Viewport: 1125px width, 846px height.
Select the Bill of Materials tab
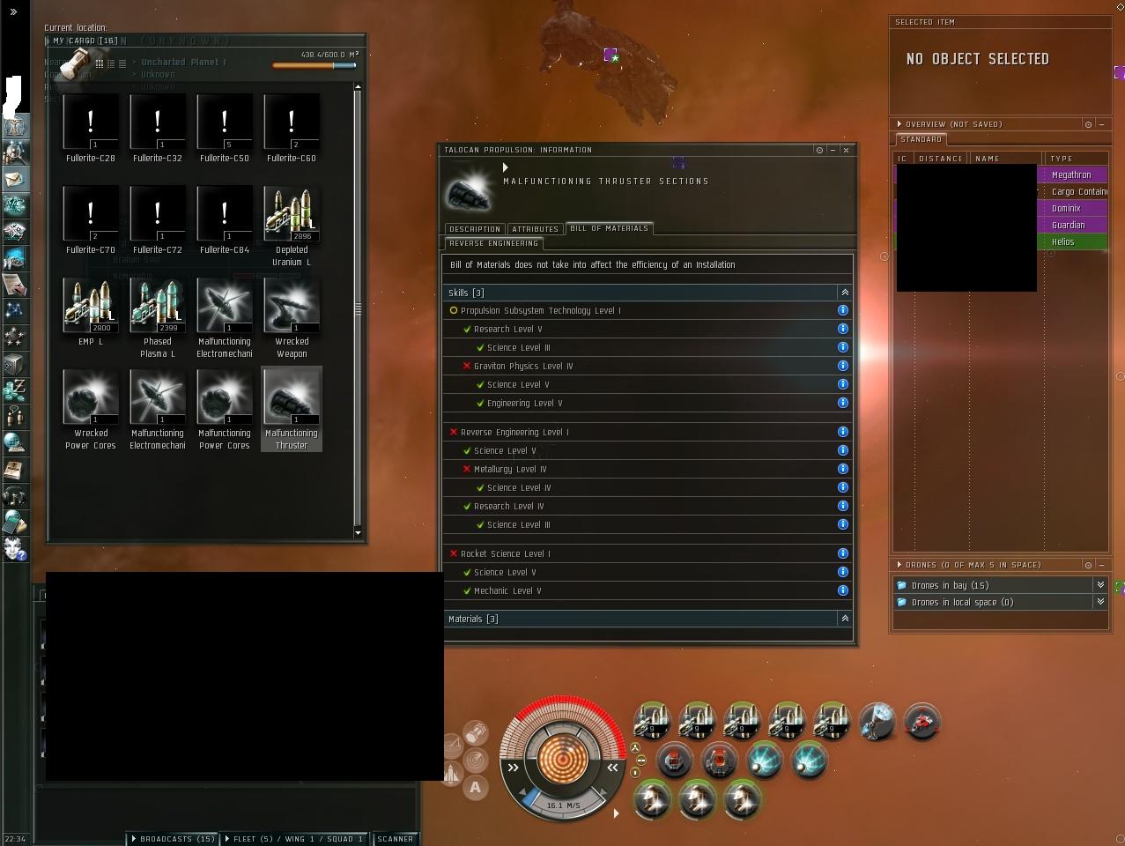[609, 228]
